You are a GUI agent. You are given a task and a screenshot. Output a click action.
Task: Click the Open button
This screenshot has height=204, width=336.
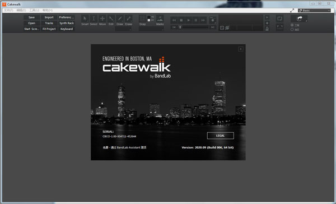32,23
